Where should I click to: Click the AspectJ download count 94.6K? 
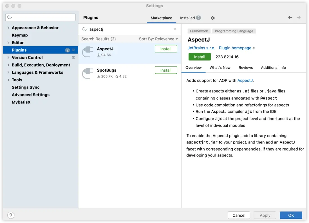104,55
